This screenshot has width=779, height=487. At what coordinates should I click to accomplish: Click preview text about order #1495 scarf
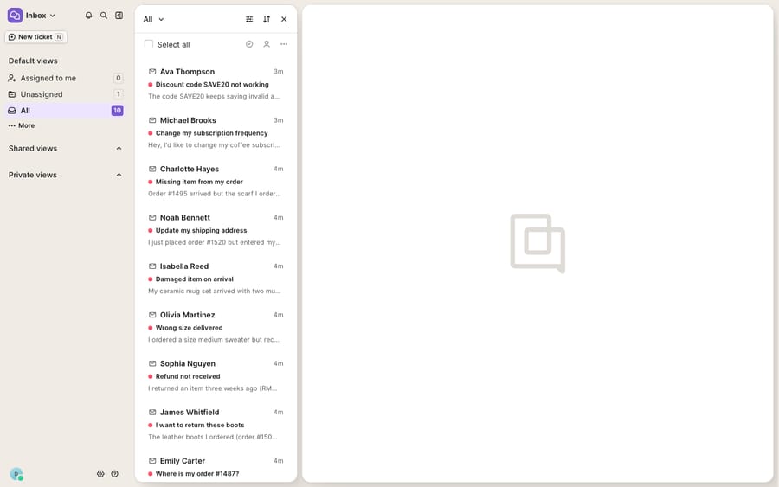[214, 194]
